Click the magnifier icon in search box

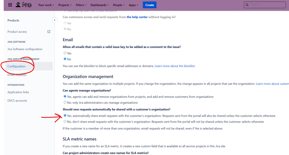click(247, 5)
